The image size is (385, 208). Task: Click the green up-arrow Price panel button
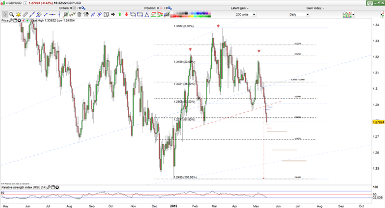pyautogui.click(x=28, y=20)
